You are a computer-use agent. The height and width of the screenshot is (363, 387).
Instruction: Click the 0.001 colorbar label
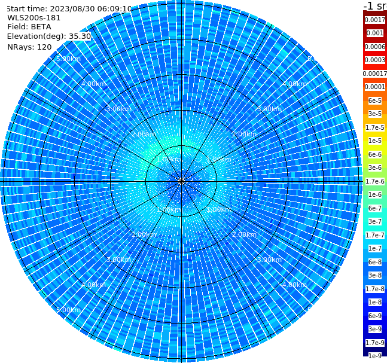pos(375,33)
